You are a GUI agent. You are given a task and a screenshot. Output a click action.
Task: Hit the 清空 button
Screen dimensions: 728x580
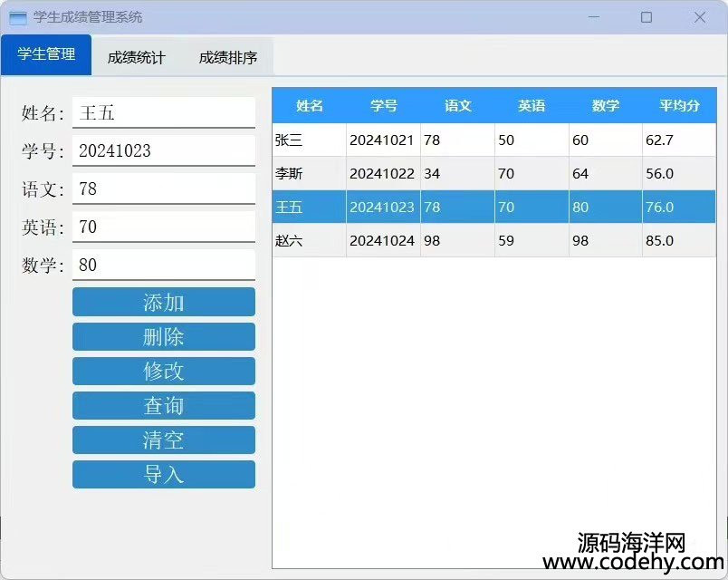(163, 440)
